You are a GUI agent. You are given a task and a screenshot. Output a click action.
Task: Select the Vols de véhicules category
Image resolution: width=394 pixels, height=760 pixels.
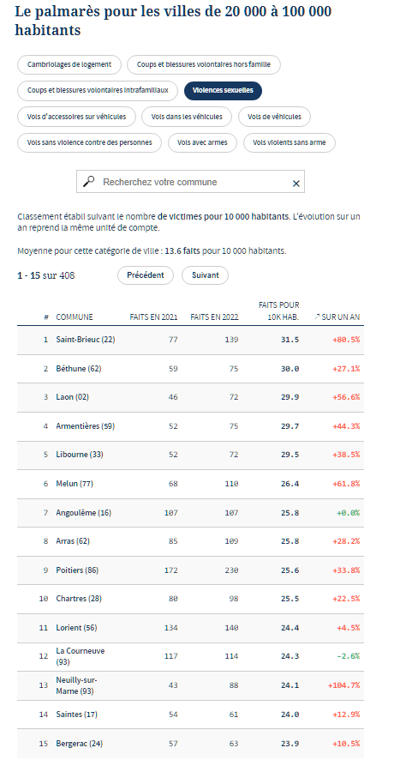click(x=274, y=117)
